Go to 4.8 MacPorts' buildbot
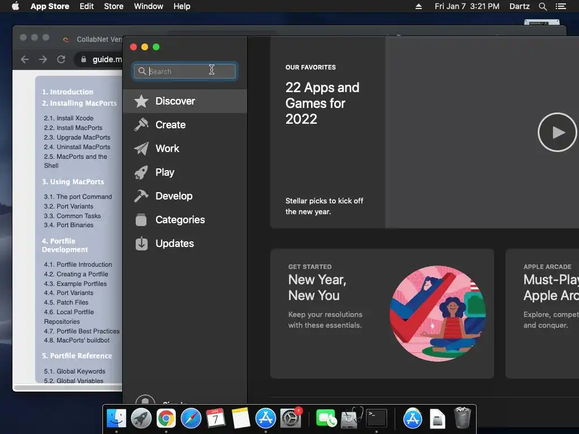 point(77,340)
